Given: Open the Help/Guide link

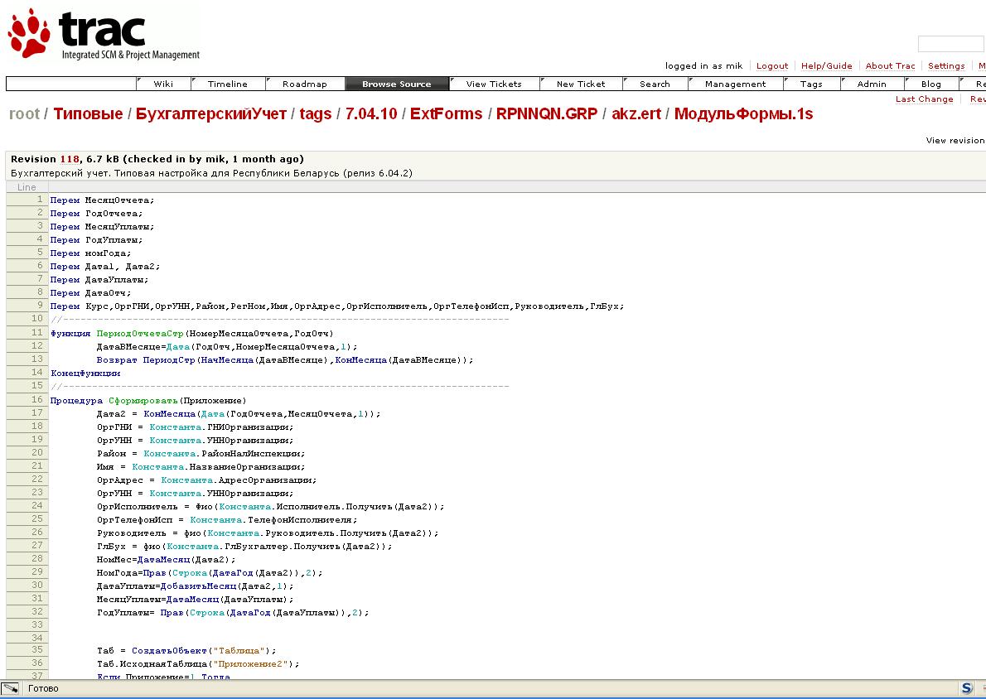Looking at the screenshot, I should pos(826,65).
